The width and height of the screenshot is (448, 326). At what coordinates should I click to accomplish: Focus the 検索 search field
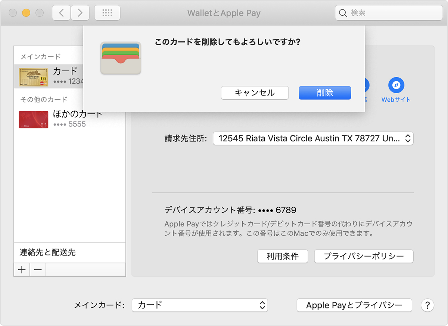tap(389, 13)
